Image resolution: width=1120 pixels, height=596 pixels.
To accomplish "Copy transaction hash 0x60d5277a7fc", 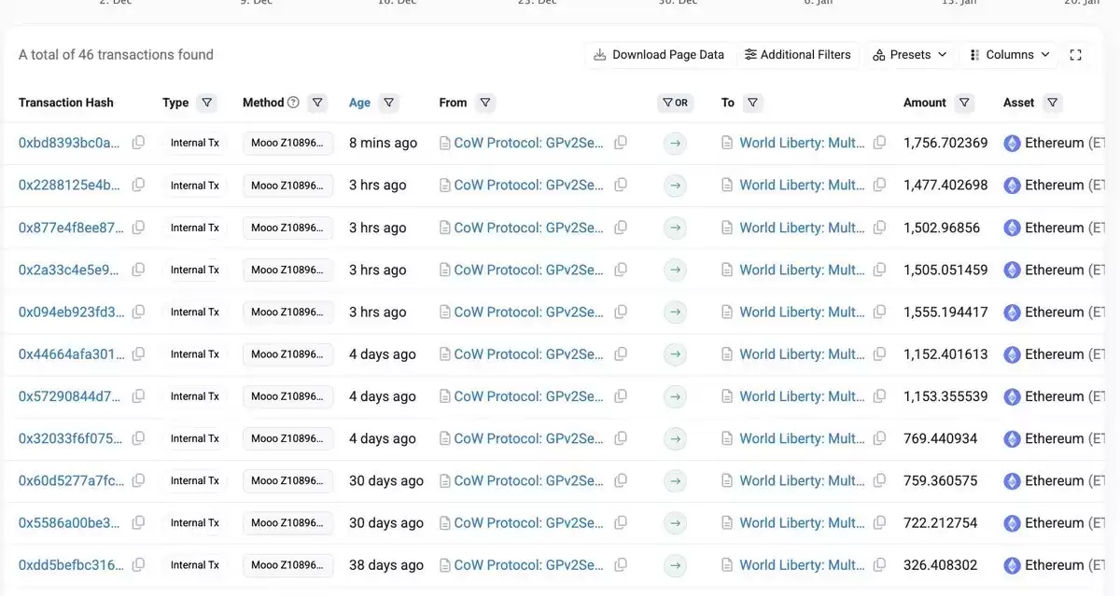I will tap(138, 480).
